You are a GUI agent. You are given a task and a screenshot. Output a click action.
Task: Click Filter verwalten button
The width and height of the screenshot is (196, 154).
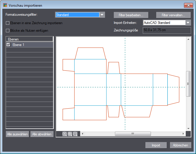click(173, 15)
